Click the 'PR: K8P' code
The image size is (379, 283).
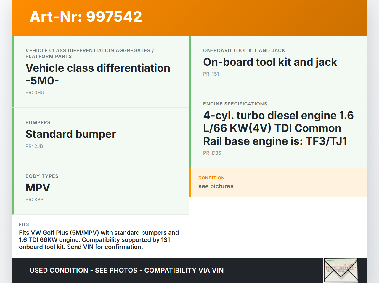(x=34, y=199)
